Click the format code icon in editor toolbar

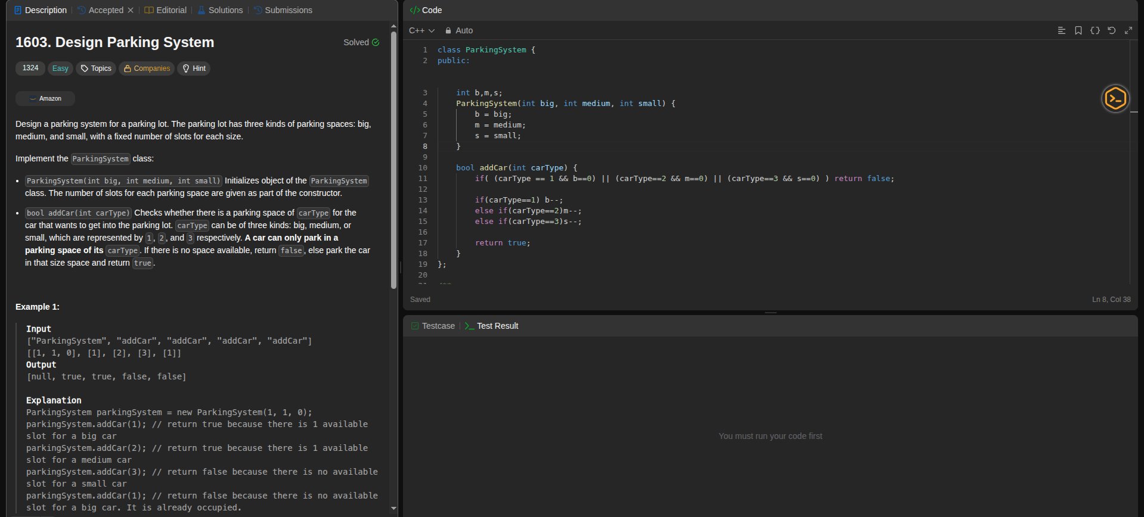[x=1061, y=30]
